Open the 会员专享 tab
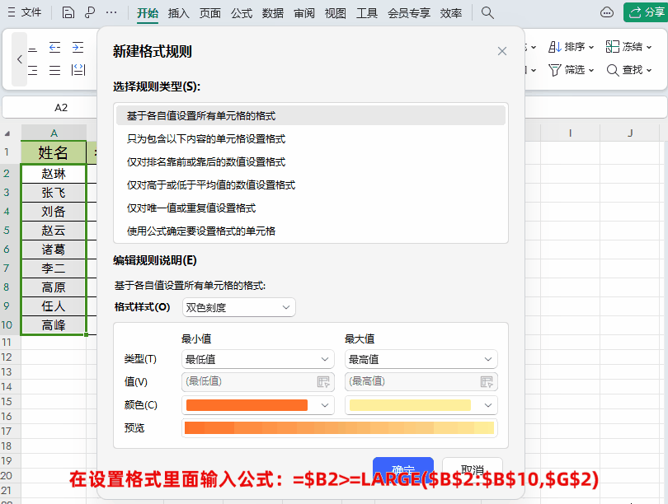This screenshot has height=504, width=668. (408, 13)
